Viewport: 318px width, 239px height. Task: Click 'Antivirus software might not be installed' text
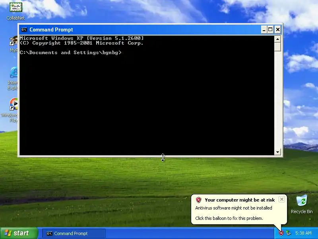pos(234,208)
